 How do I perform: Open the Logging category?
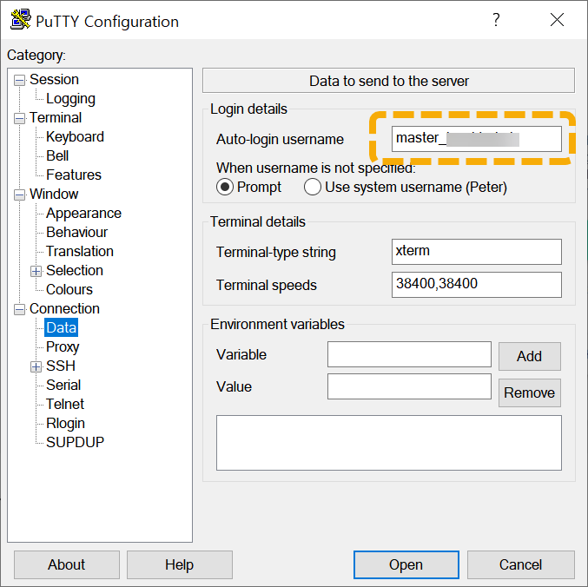point(70,99)
